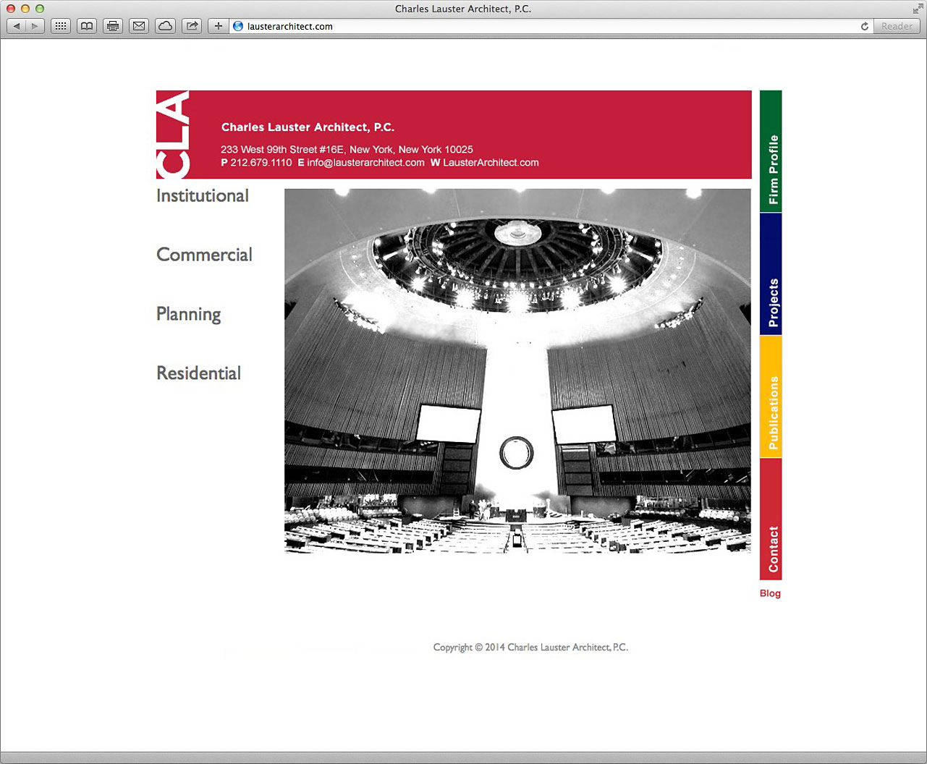Open the red Contact tab
927x764 pixels.
771,519
